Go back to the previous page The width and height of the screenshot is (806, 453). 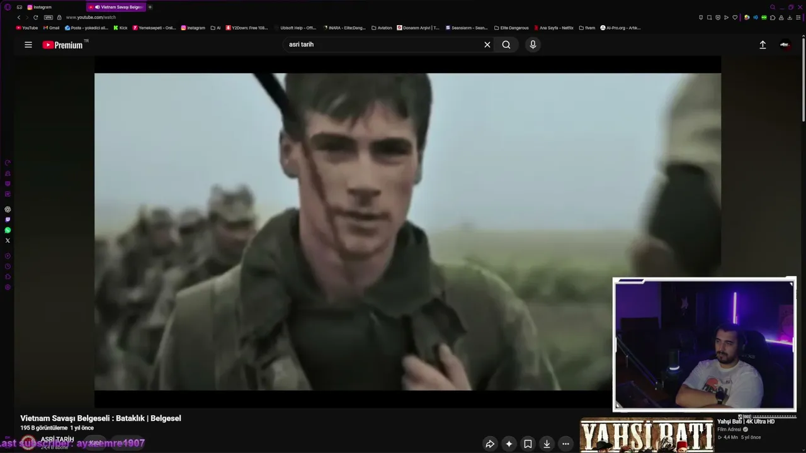pyautogui.click(x=19, y=18)
